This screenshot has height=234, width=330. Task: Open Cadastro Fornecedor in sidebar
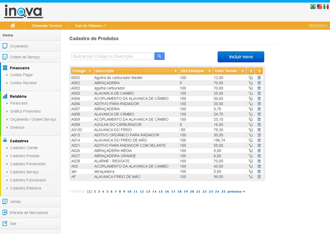click(x=28, y=164)
